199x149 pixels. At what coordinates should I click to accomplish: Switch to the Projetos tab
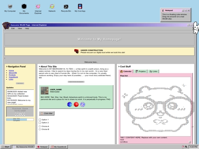coord(140,71)
